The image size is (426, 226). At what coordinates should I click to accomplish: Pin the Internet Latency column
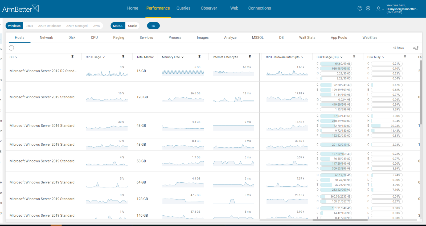pyautogui.click(x=250, y=57)
